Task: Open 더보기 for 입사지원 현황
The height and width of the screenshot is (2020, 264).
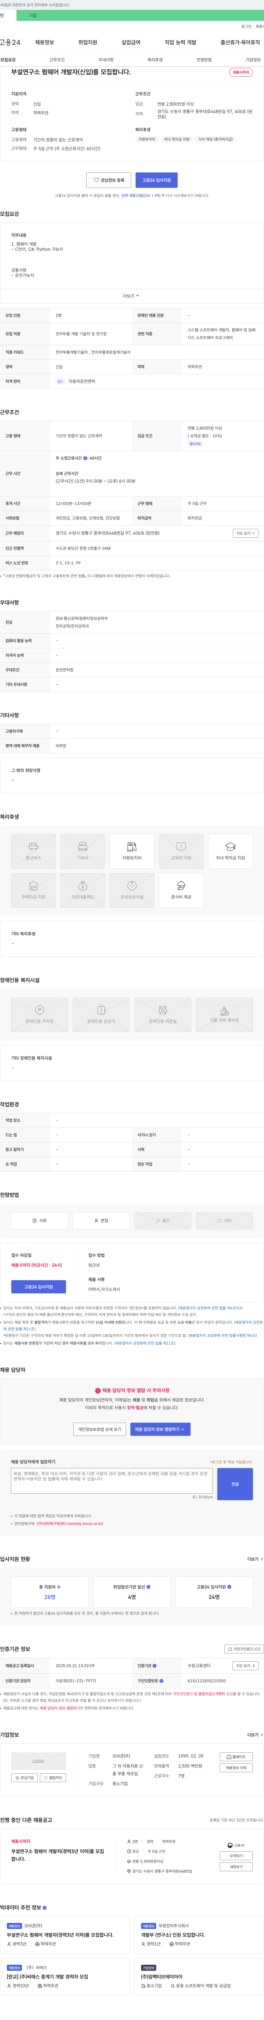Action: pyautogui.click(x=255, y=1559)
